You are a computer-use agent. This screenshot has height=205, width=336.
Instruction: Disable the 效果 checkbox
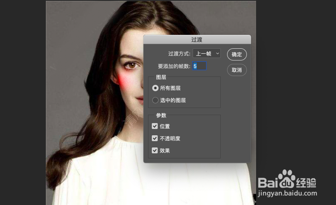155,150
